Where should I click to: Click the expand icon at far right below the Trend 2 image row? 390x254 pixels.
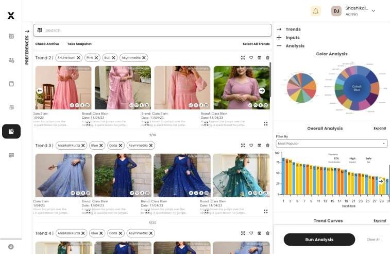click(266, 123)
